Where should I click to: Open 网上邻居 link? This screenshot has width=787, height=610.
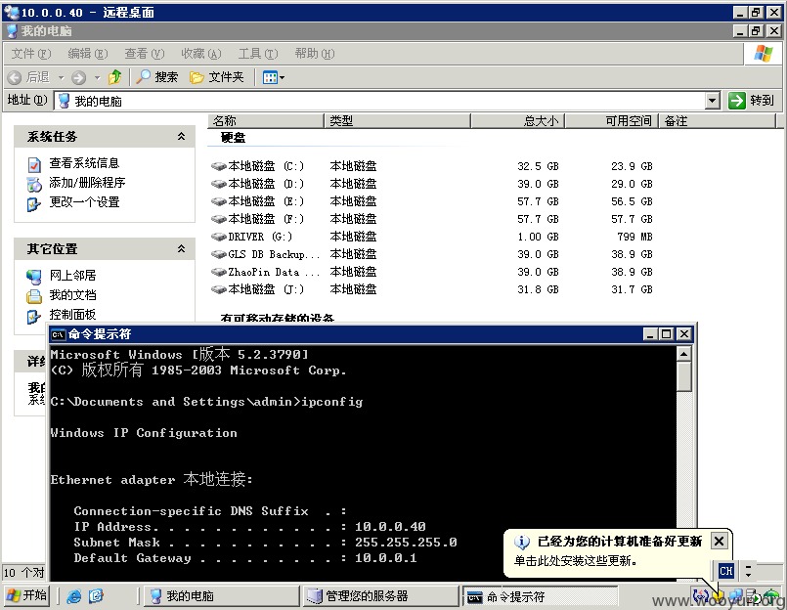point(72,275)
